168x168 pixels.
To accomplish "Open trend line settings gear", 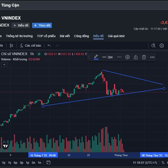I will pyautogui.click(x=127, y=57).
